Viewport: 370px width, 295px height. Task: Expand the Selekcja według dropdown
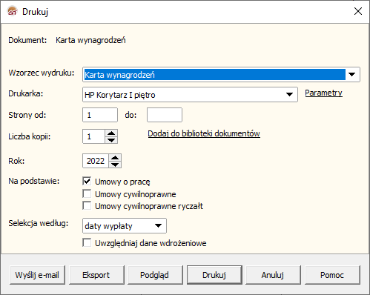tap(158, 225)
